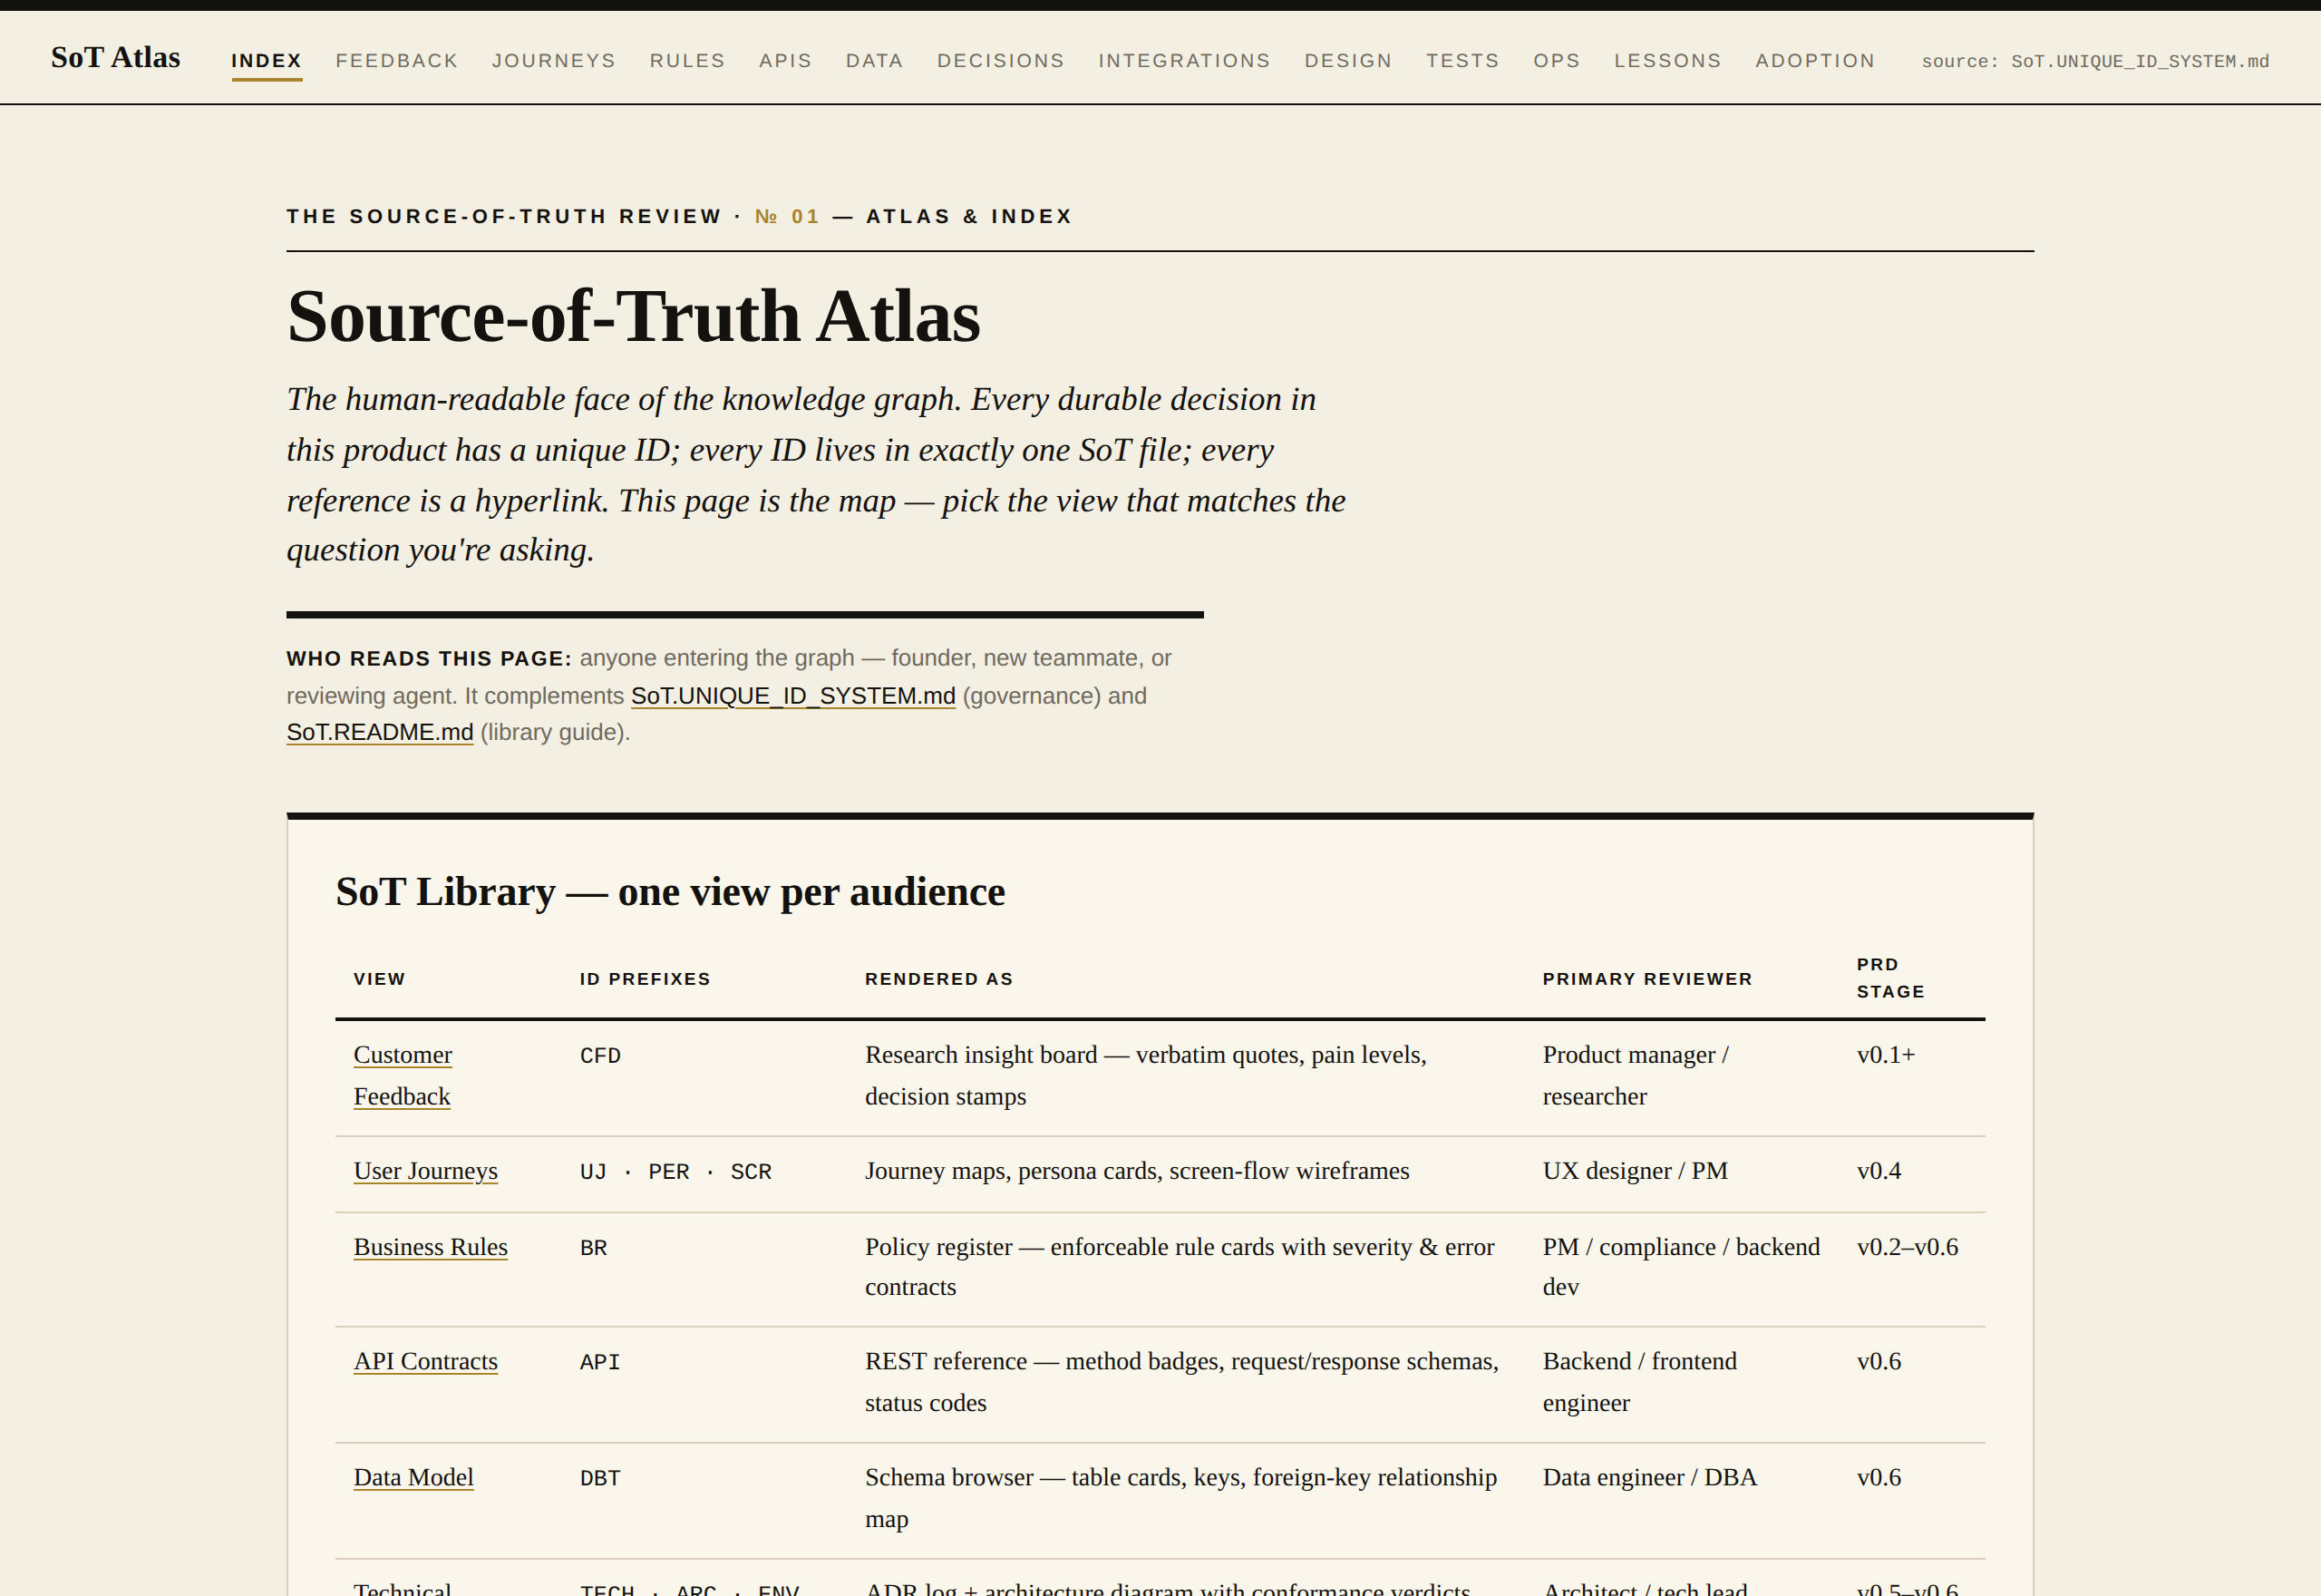This screenshot has height=1596, width=2321.
Task: Open the ADOPTION nav item
Action: [x=1815, y=61]
